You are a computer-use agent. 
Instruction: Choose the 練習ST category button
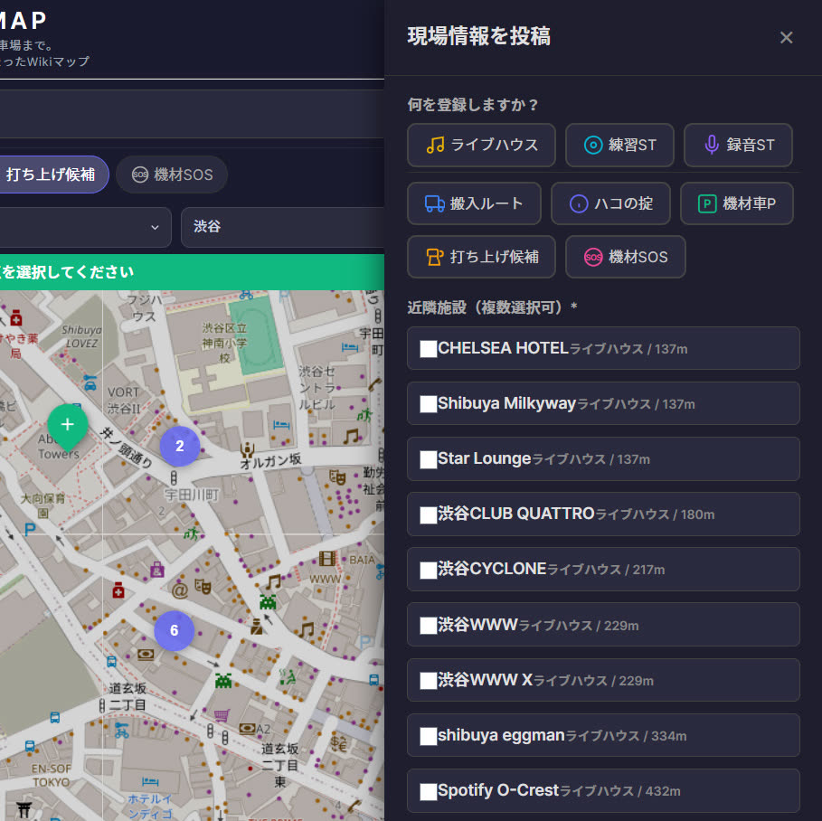pos(619,145)
